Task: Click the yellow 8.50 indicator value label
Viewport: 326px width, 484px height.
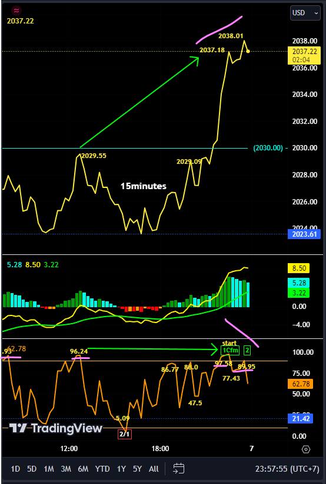Action: [299, 268]
